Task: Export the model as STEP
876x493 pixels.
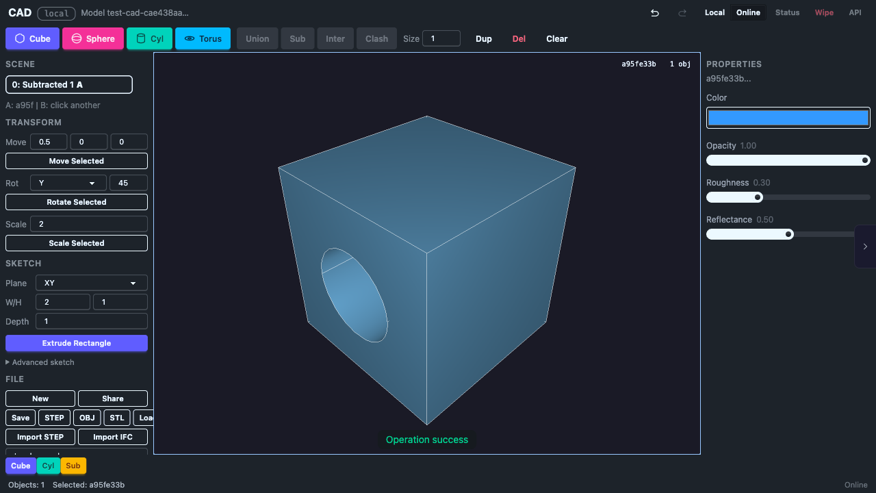Action: point(54,418)
